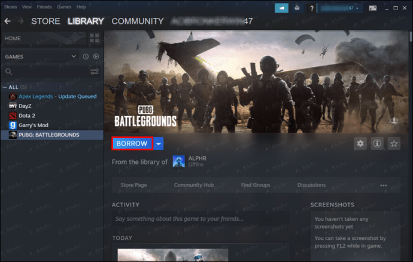Click the forward navigation arrow
This screenshot has width=413, height=262.
[x=20, y=21]
